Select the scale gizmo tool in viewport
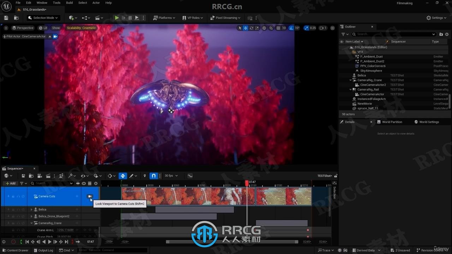Screen dimensions: 452x254 (257, 28)
